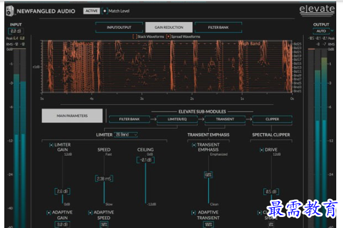
Task: Click the Bd25 band label
Action: click(298, 44)
